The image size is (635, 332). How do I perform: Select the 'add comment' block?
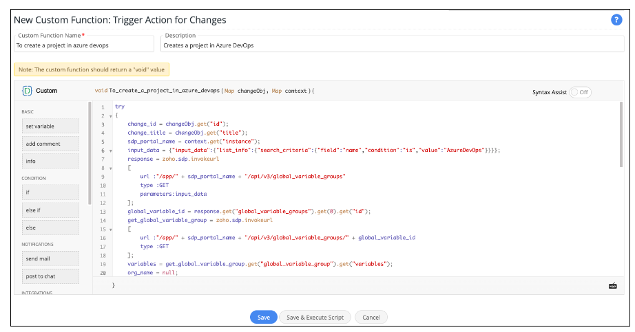pos(51,144)
